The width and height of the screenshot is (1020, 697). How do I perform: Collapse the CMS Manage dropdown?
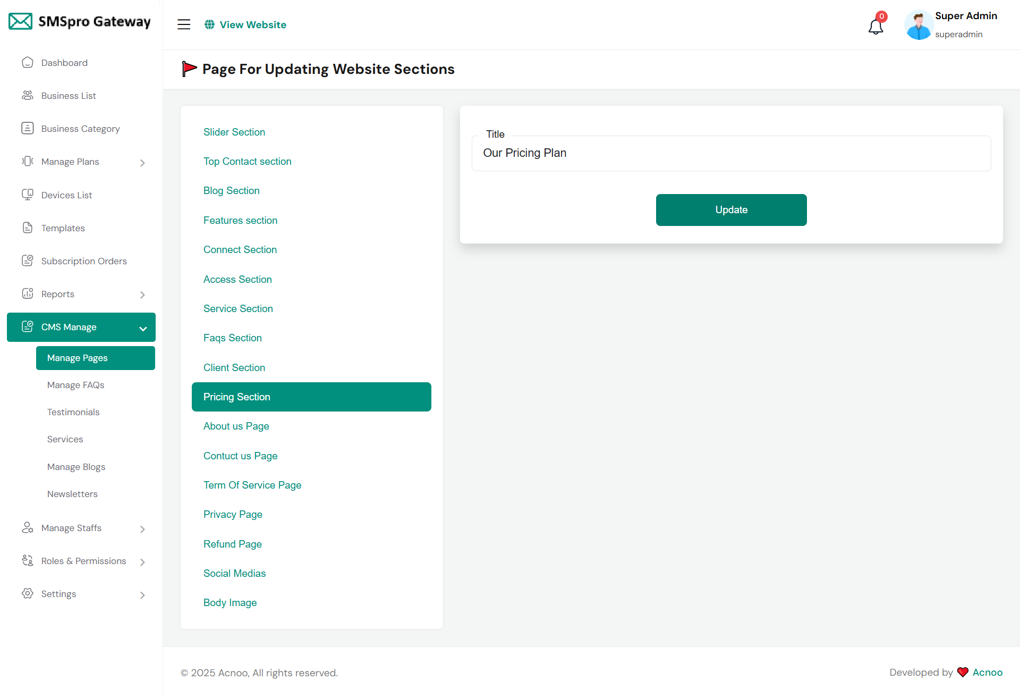(x=142, y=329)
